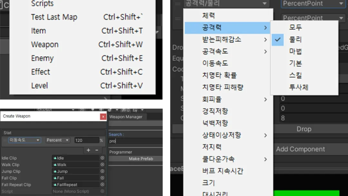This screenshot has width=348, height=196.
Task: Click the Jump clip object picker icon
Action: pos(103,171)
